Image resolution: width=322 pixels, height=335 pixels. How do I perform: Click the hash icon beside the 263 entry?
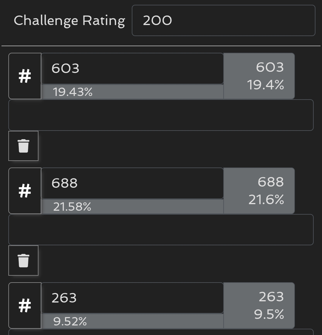[25, 305]
